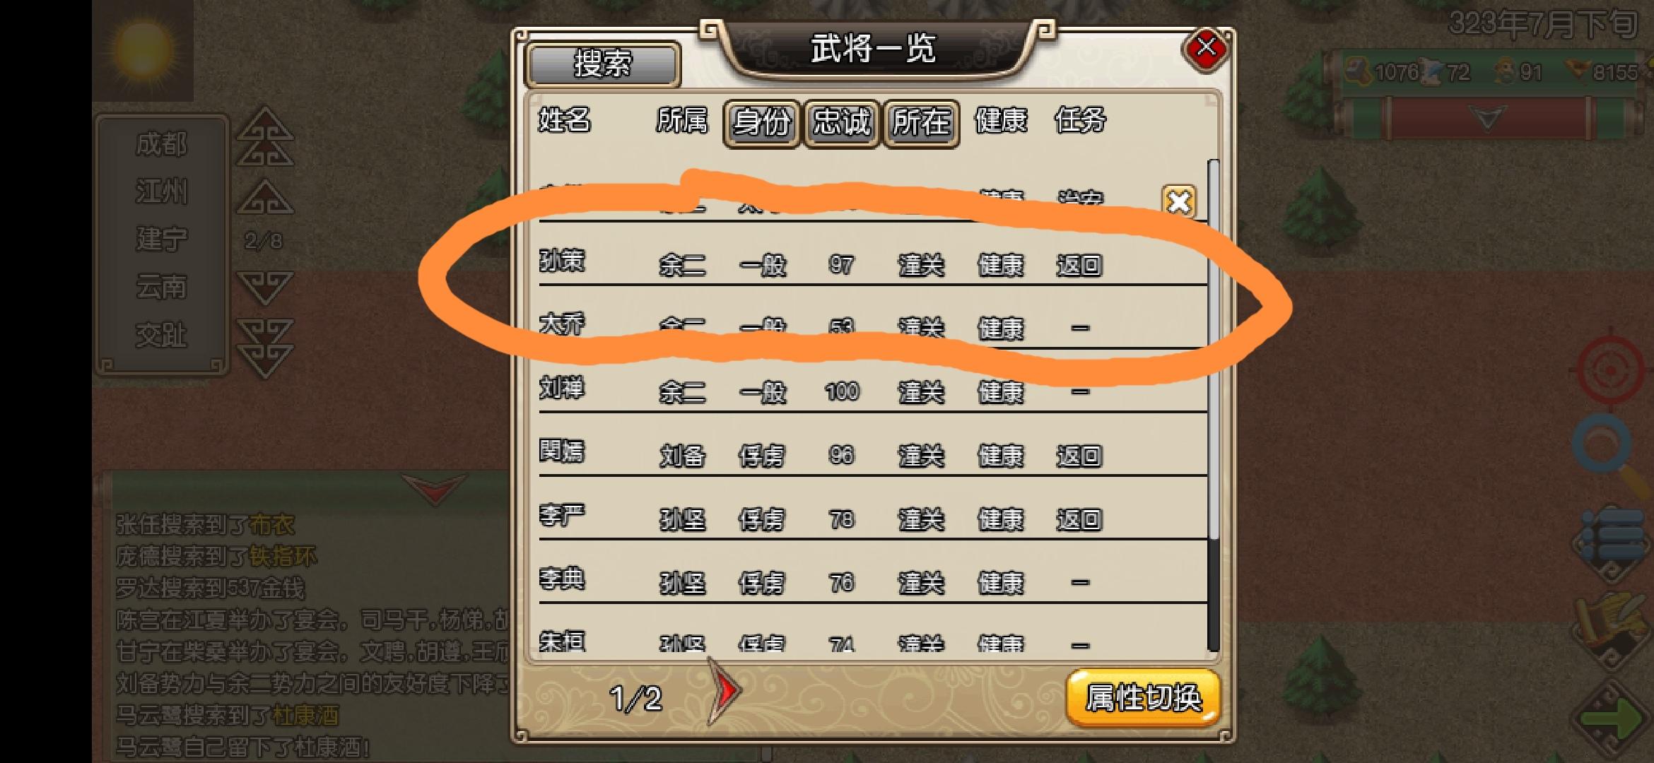Click the 属性切换 button
This screenshot has width=1654, height=763.
click(1143, 697)
